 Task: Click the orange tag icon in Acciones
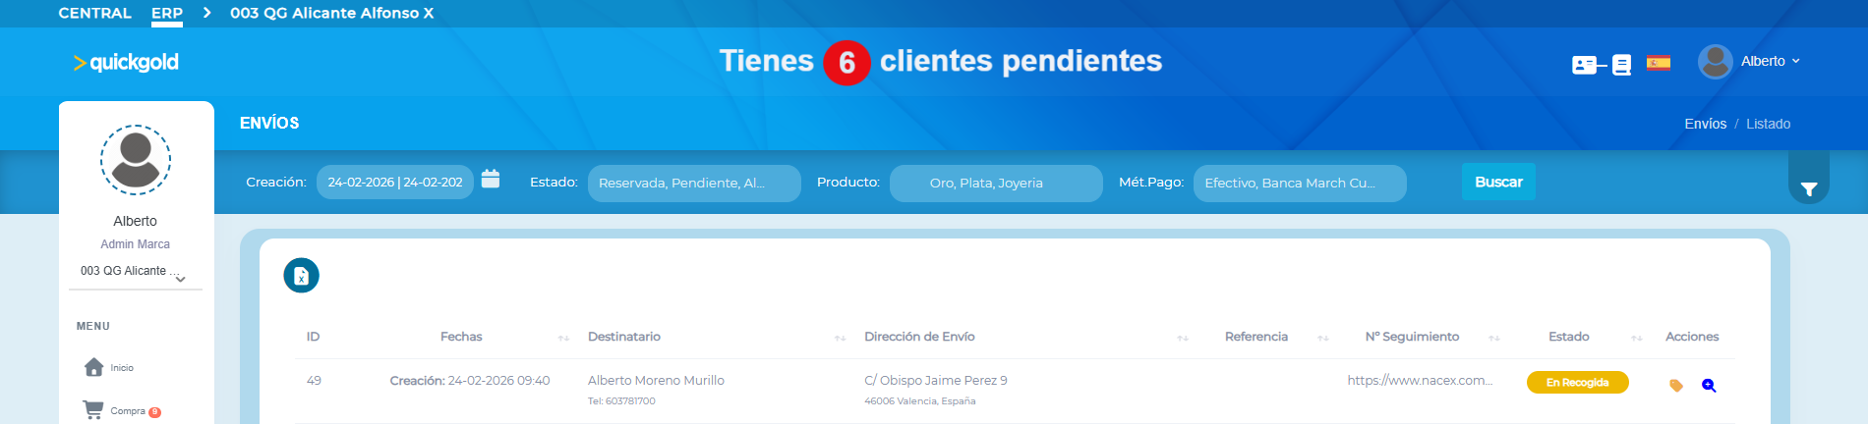pyautogui.click(x=1676, y=386)
